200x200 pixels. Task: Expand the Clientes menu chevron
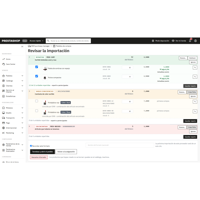22,86
